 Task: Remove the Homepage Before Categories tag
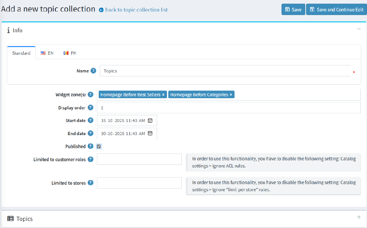[x=231, y=95]
